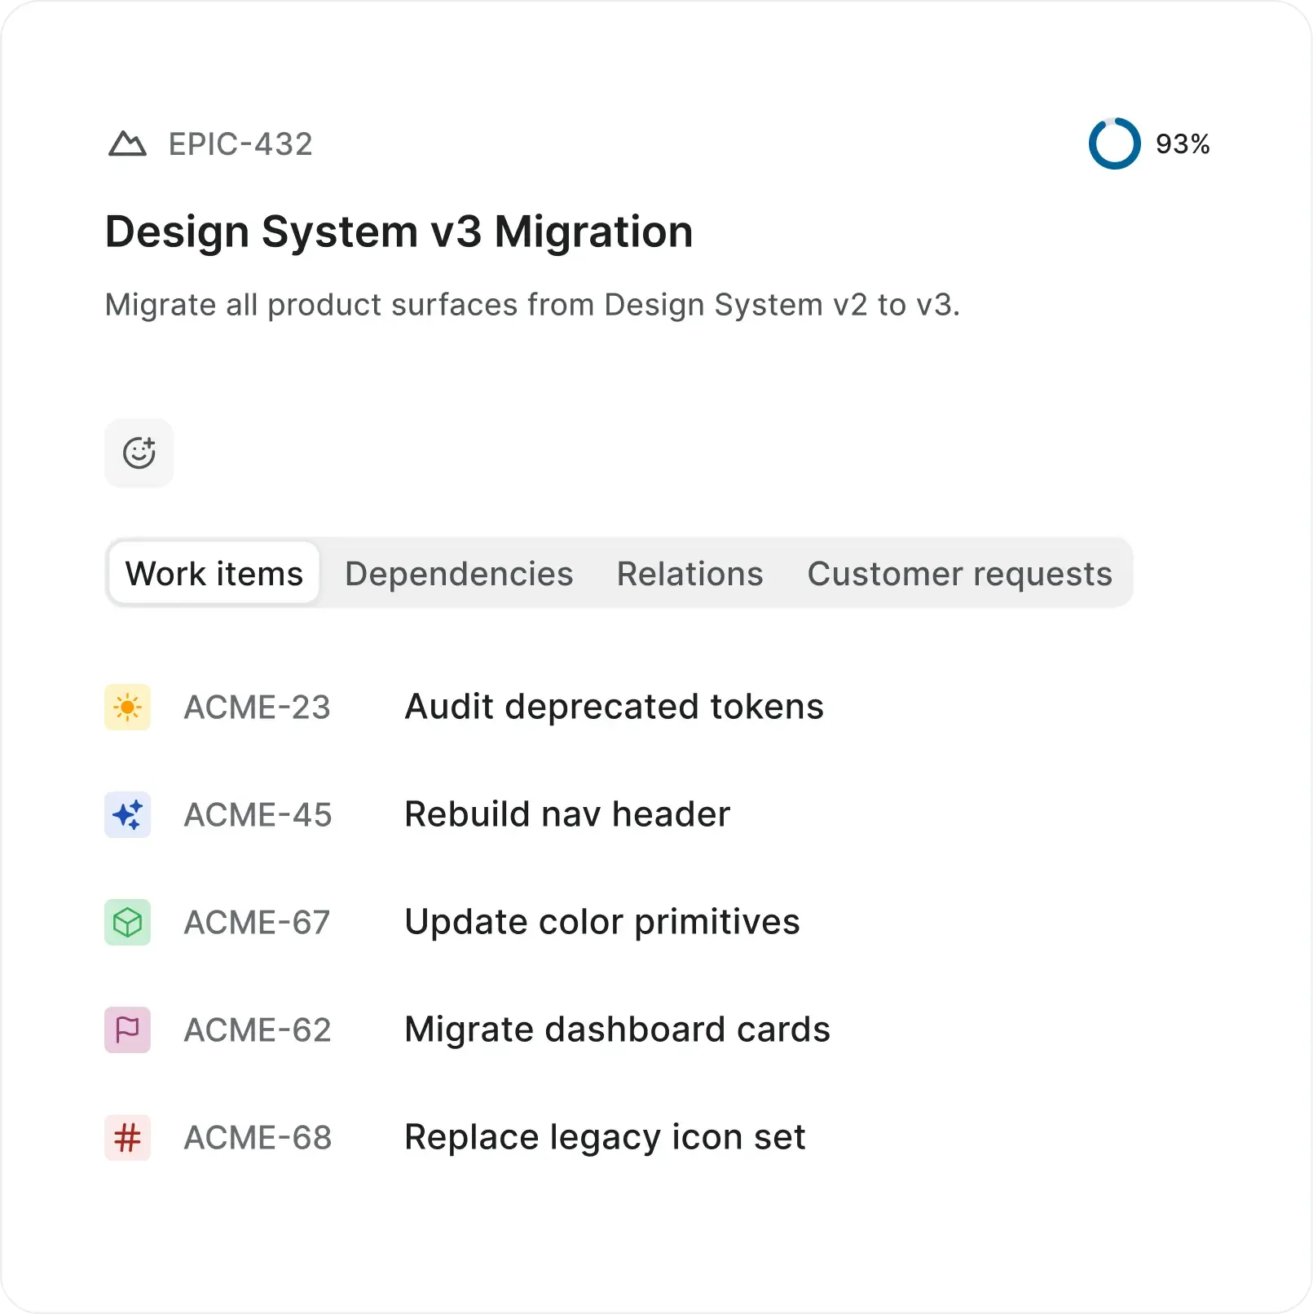Screen dimensions: 1313x1314
Task: Click the blue progress ring indicator
Action: point(1116,144)
